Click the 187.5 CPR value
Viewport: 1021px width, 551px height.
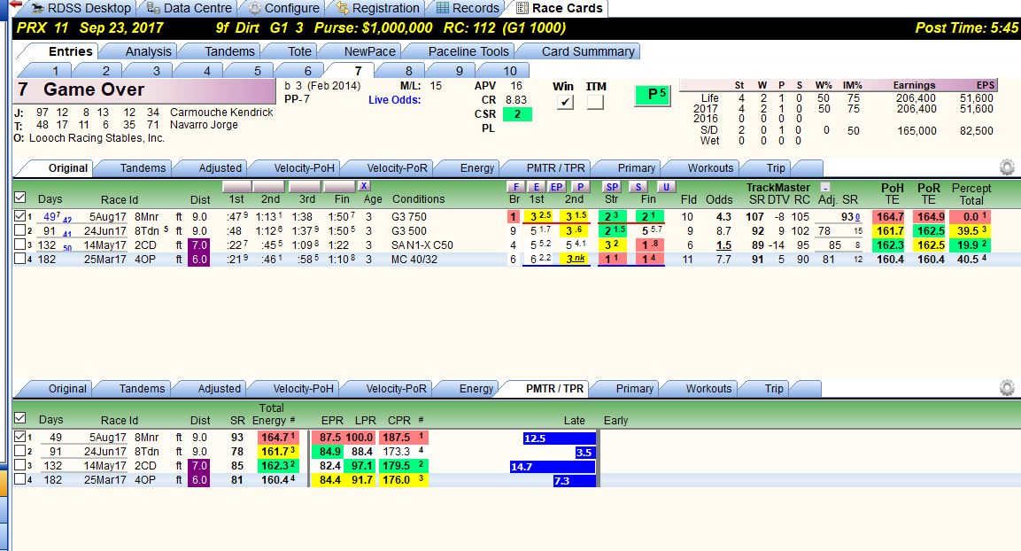point(397,437)
